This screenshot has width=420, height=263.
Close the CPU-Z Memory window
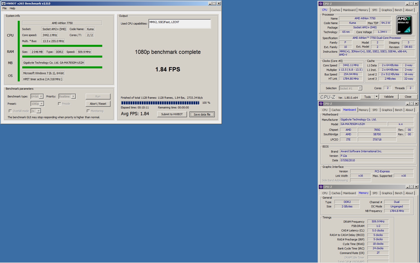416,187
